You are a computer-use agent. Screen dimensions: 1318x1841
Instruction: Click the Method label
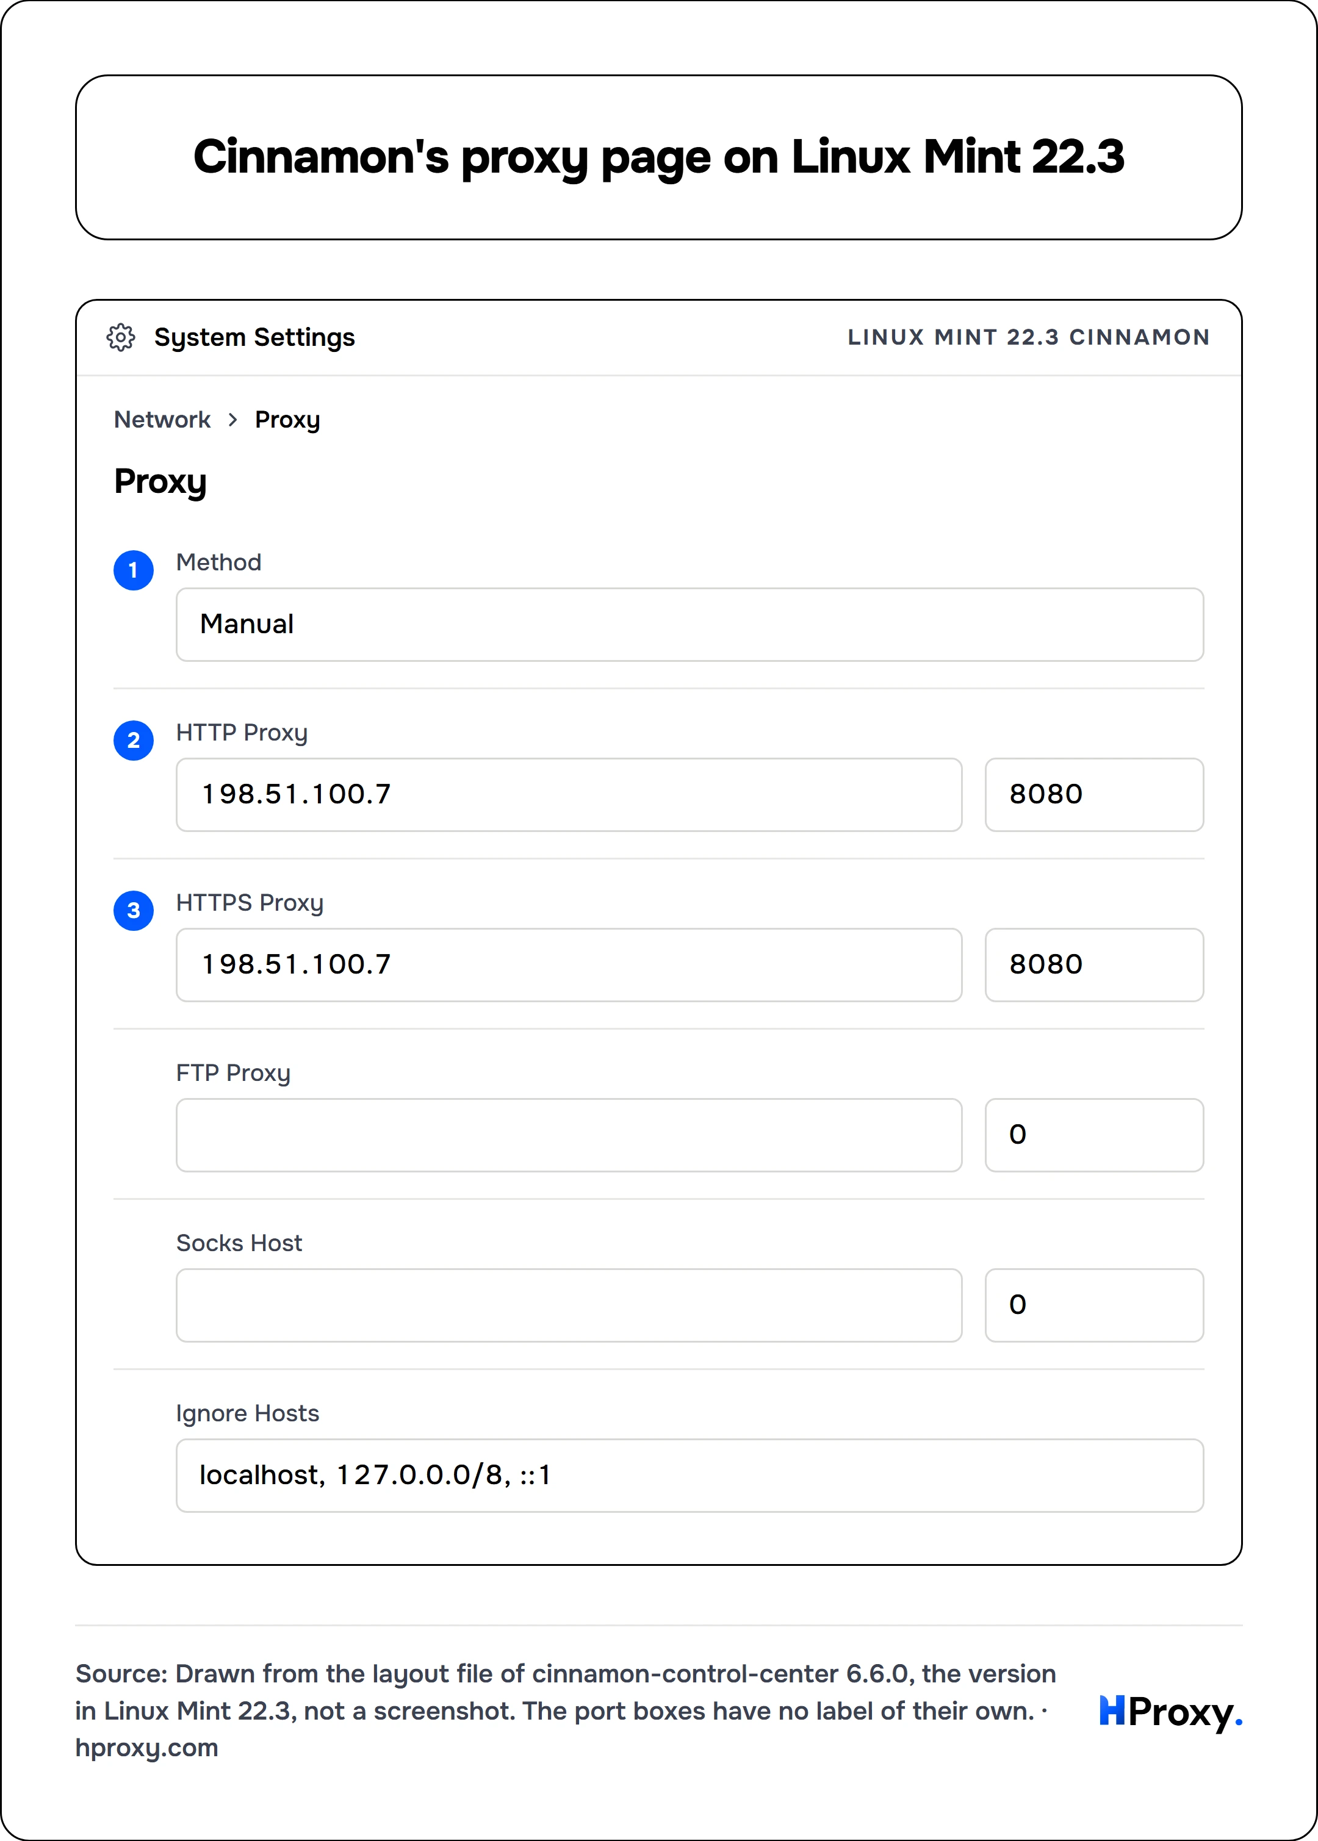218,562
